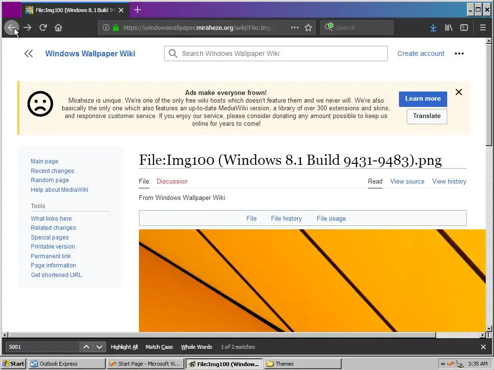Bookmark this page with the star icon
Image resolution: width=494 pixels, height=370 pixels.
(308, 27)
